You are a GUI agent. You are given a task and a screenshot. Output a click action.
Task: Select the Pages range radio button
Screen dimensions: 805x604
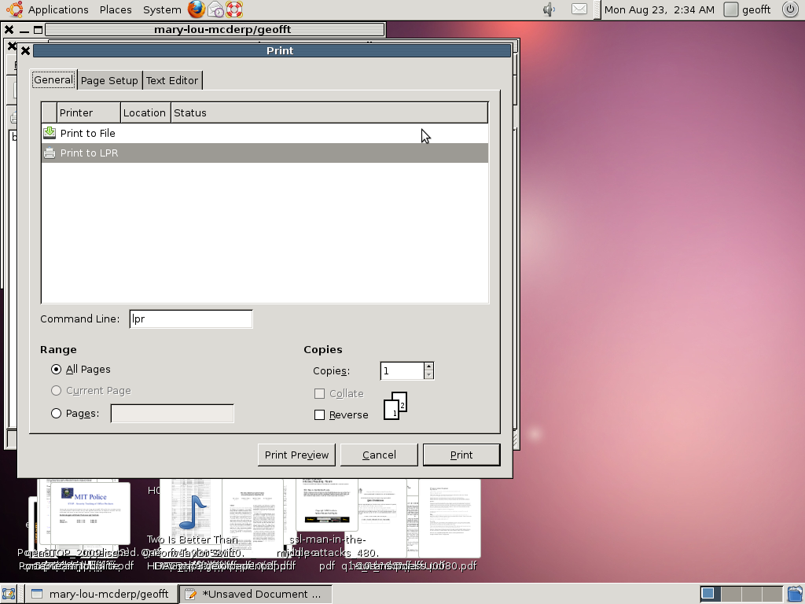point(56,413)
